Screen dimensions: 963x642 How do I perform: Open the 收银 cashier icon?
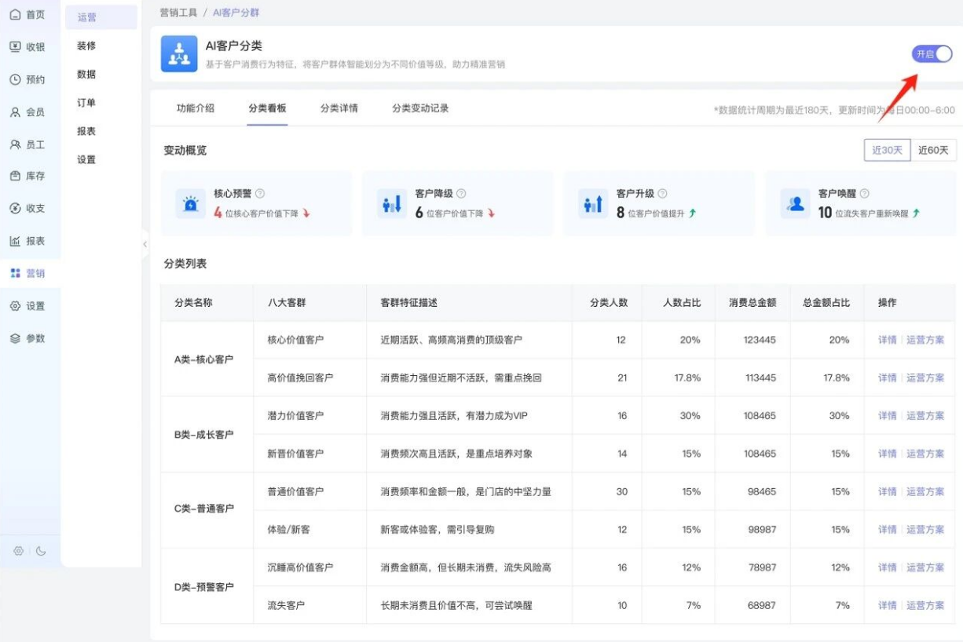15,46
